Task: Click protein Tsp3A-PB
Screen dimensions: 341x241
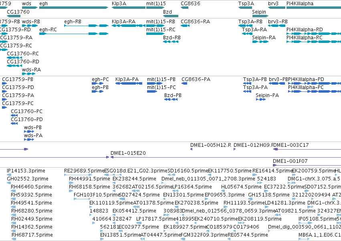Action: [x=255, y=79]
